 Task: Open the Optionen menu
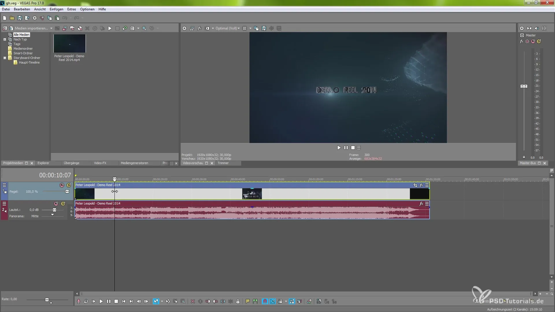point(87,9)
